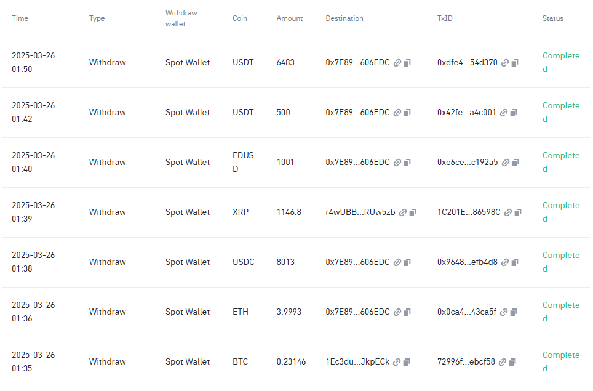Copy destination address of 6483 USDT withdrawal
Image resolution: width=593 pixels, height=391 pixels.
[407, 63]
